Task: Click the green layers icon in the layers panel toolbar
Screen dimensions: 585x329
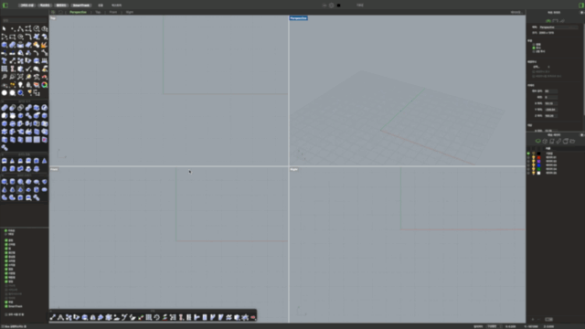Action: (x=538, y=142)
